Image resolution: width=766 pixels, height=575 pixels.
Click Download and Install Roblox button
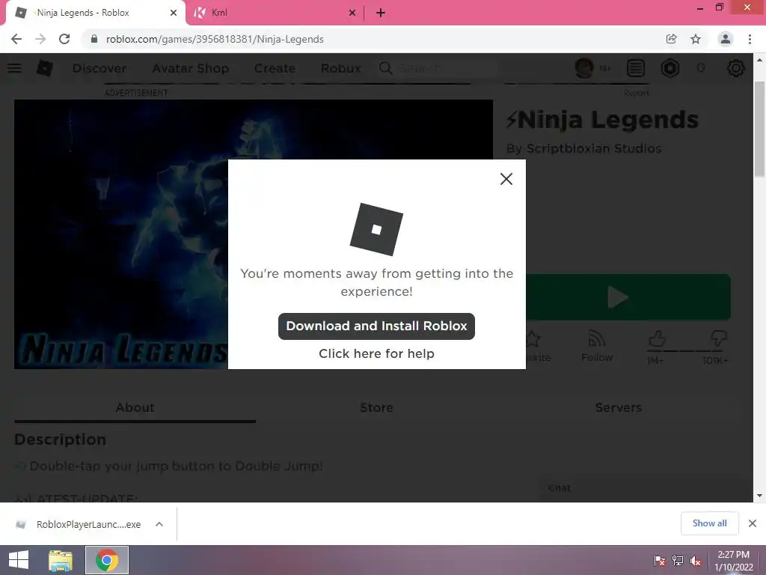[x=376, y=326]
